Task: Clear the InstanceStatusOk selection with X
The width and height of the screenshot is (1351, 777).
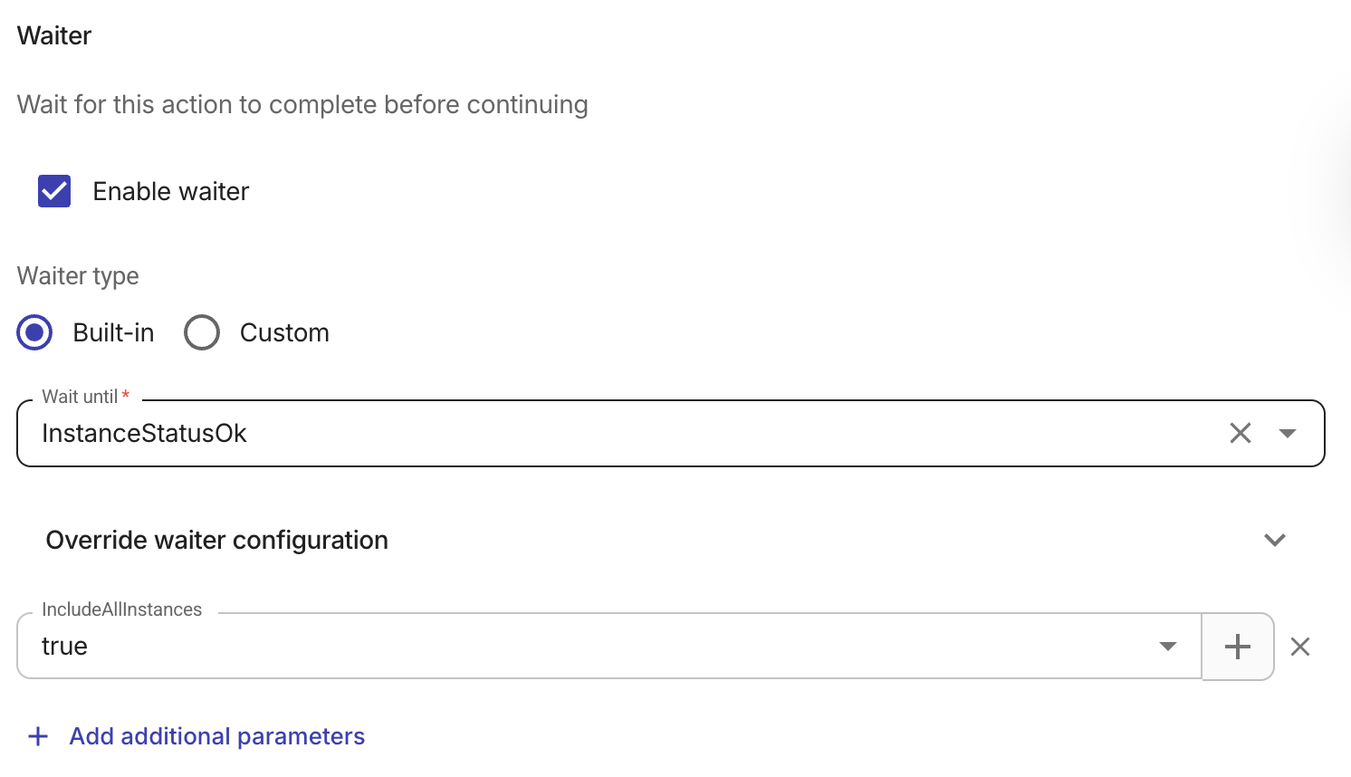Action: 1241,433
